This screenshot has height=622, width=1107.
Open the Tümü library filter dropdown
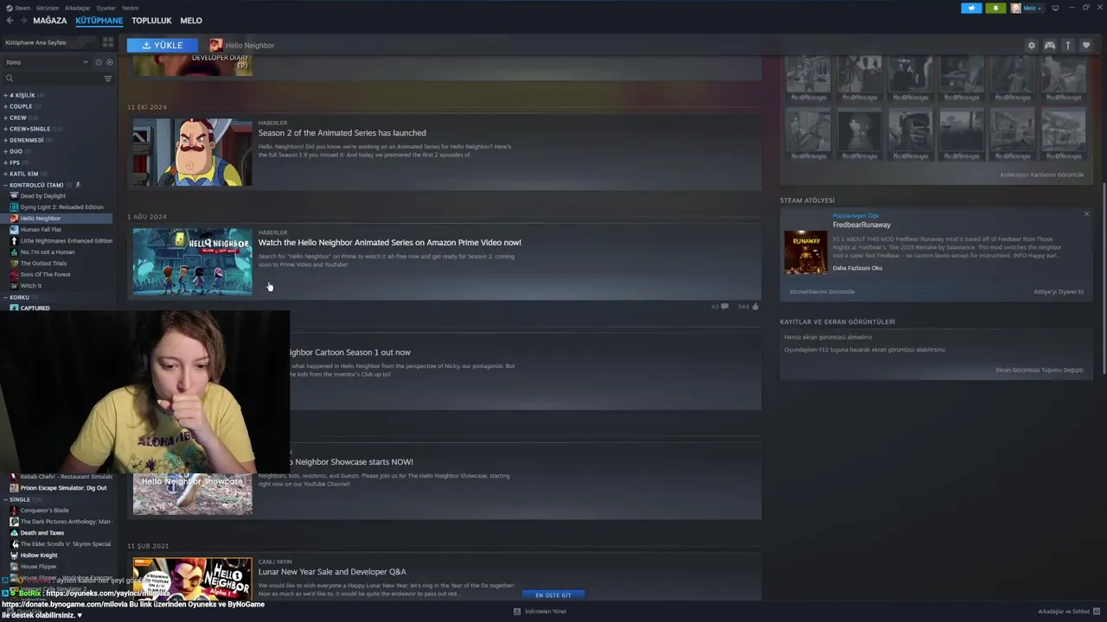47,62
